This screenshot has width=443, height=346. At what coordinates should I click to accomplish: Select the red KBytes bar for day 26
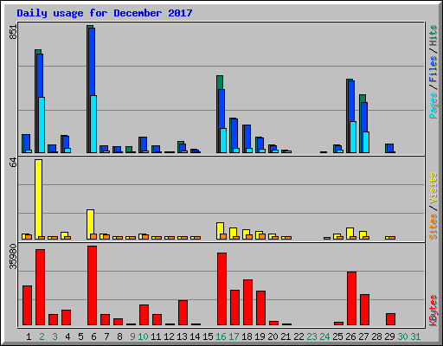click(x=351, y=298)
